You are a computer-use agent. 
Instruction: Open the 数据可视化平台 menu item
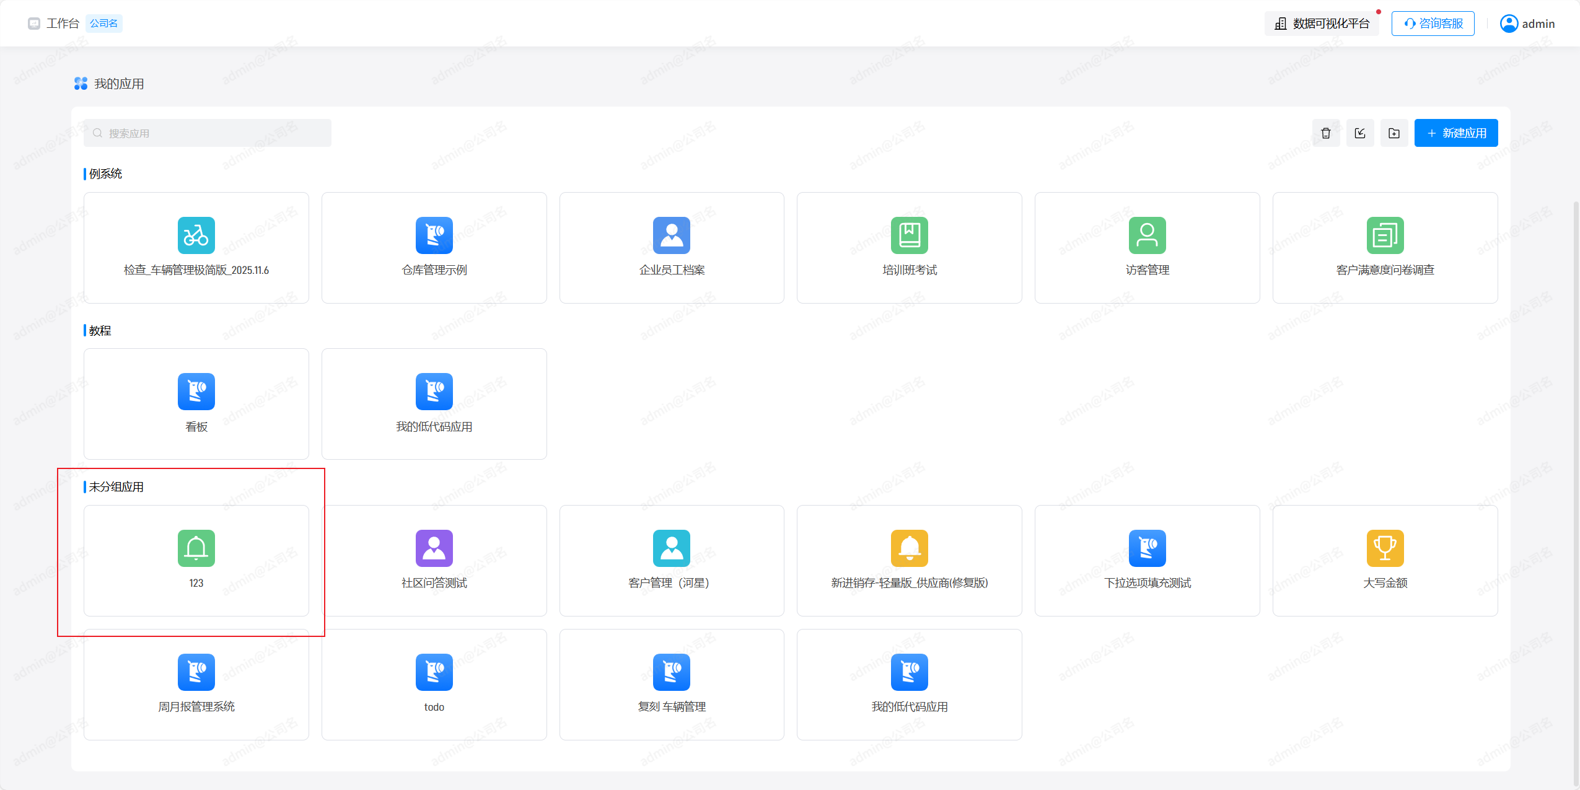pyautogui.click(x=1322, y=24)
